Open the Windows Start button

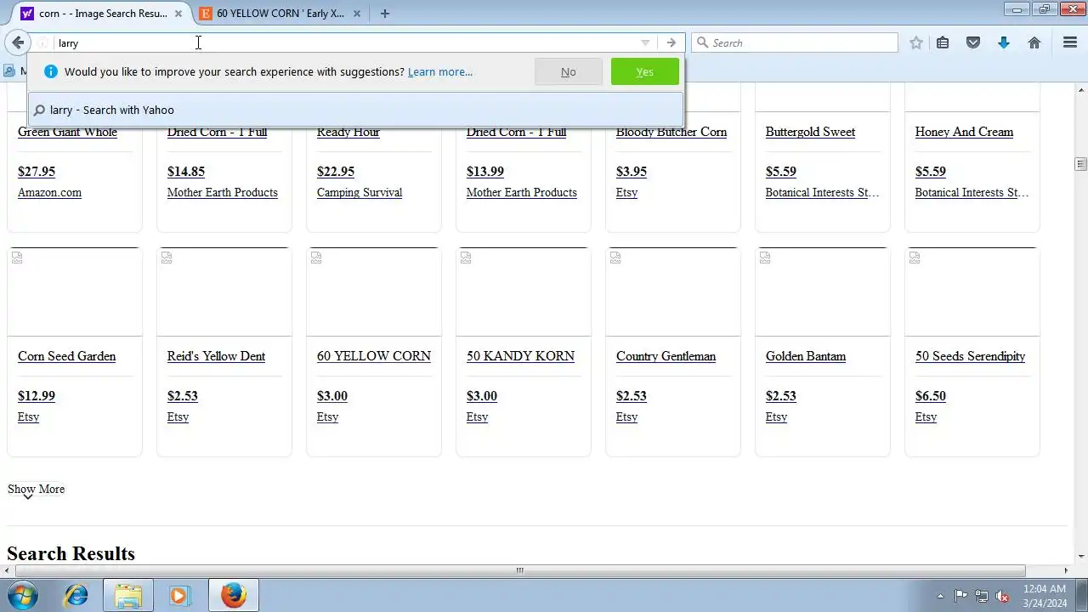[x=23, y=595]
